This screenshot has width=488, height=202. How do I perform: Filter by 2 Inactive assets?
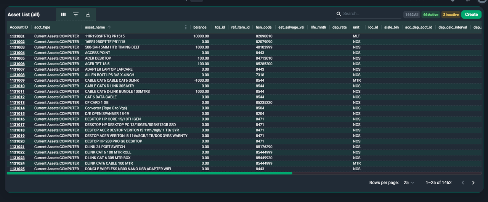point(451,15)
